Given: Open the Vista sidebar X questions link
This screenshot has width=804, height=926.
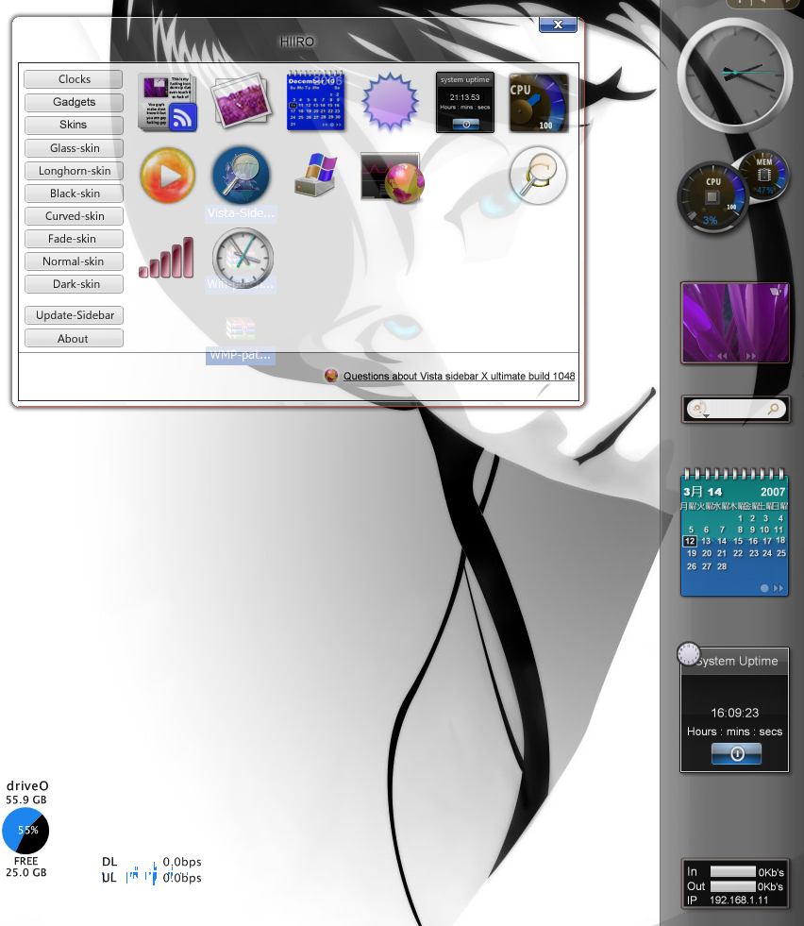Looking at the screenshot, I should (458, 375).
